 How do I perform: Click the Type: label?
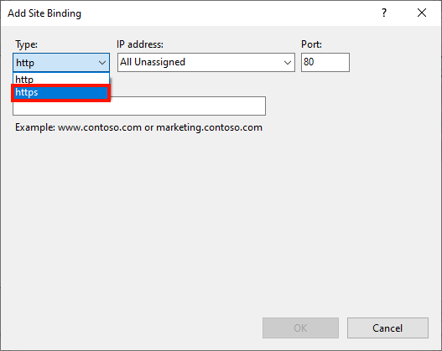(26, 44)
